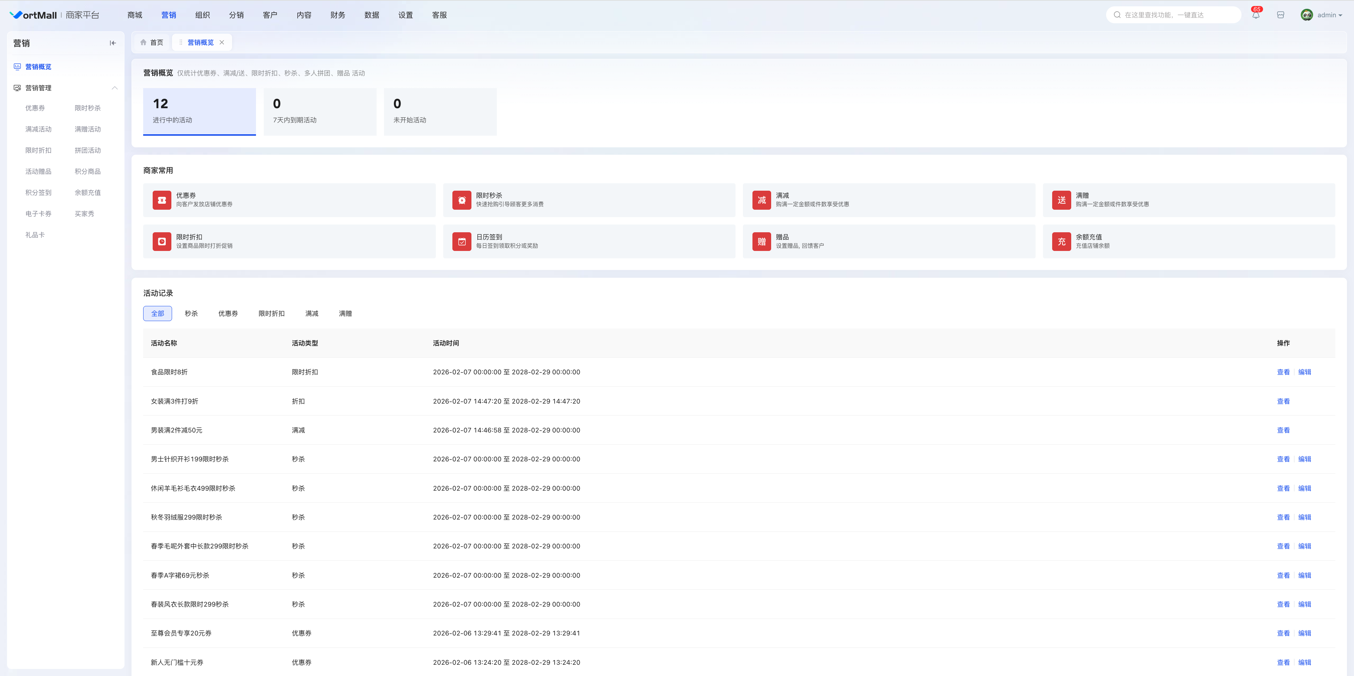1354x676 pixels.
Task: Switch to the 财务 top menu
Action: (338, 15)
